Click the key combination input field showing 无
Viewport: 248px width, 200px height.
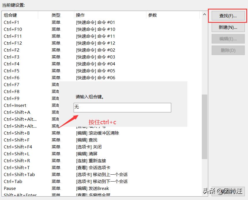(x=122, y=108)
